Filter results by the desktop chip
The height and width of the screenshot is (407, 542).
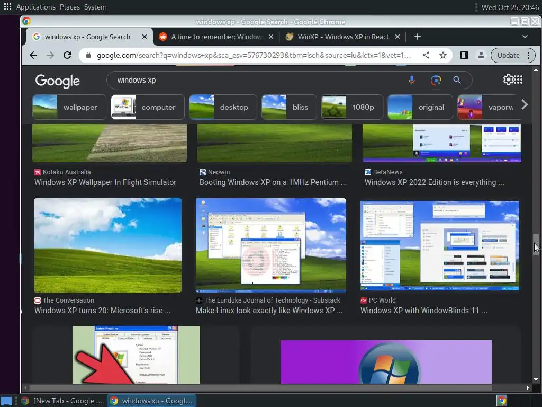point(223,107)
